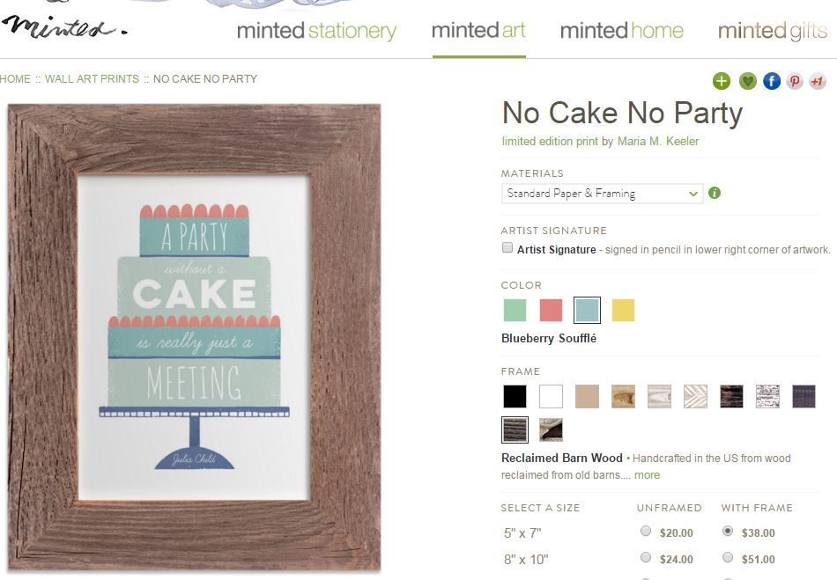The height and width of the screenshot is (580, 837).
Task: Select 8x10 unframed $24.00 option
Action: tap(646, 557)
